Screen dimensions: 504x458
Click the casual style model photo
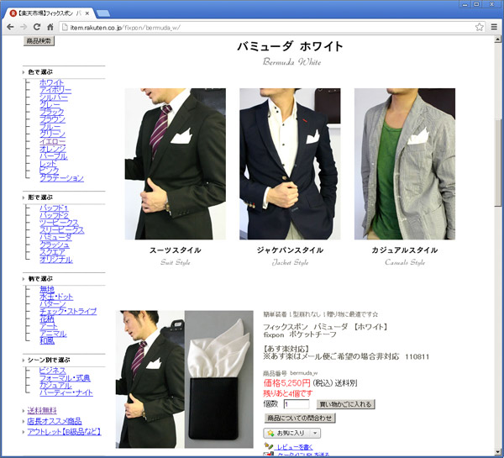(x=405, y=164)
